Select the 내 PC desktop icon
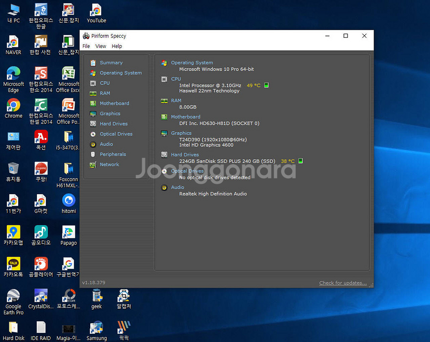Image resolution: width=430 pixels, height=342 pixels. point(14,13)
